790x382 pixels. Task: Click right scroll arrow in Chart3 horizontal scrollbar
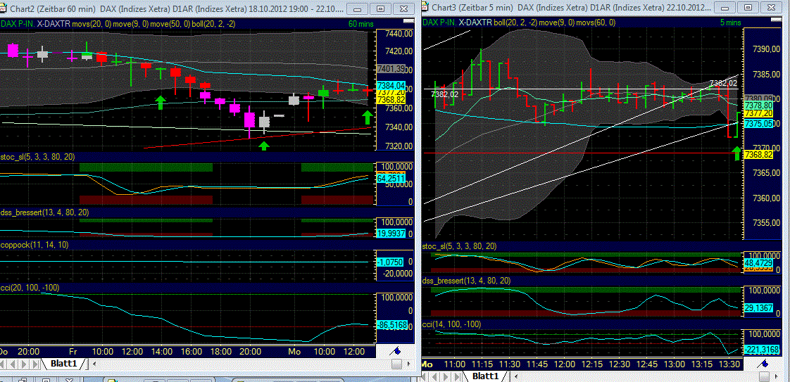[777, 376]
